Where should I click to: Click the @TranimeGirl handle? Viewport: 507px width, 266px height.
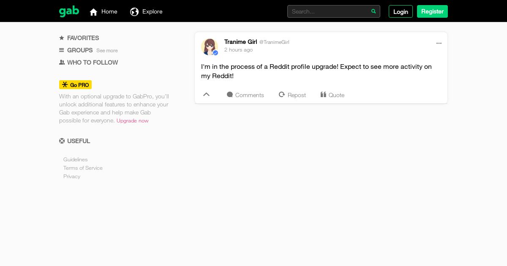[274, 42]
